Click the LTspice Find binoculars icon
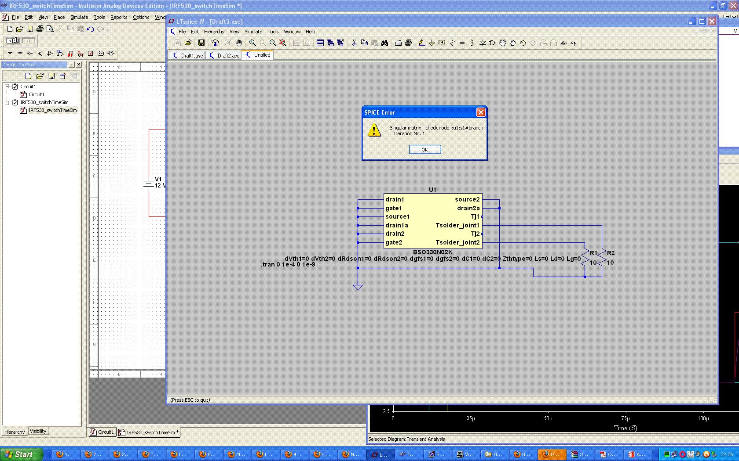 (x=385, y=43)
